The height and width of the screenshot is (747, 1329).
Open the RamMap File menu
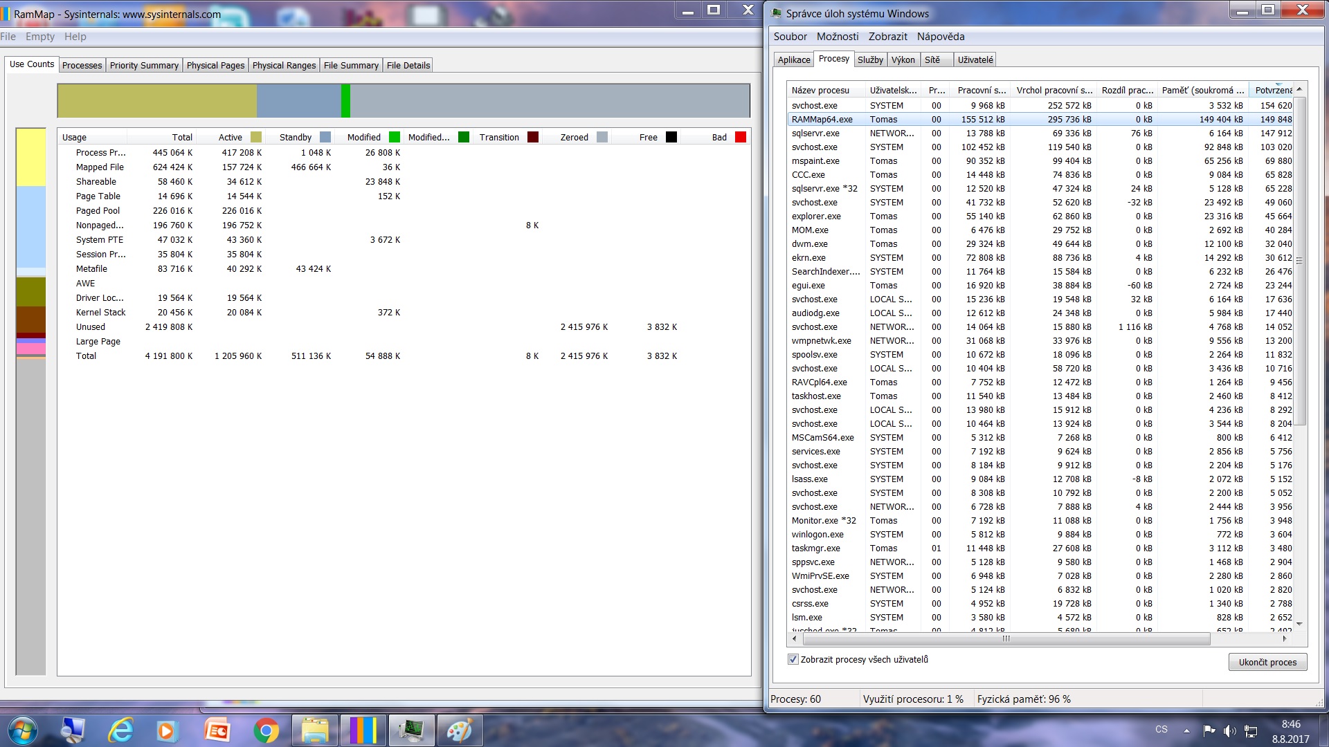click(x=8, y=37)
